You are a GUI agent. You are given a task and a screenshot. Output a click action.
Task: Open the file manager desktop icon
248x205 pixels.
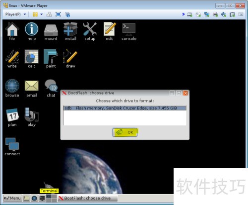12,31
